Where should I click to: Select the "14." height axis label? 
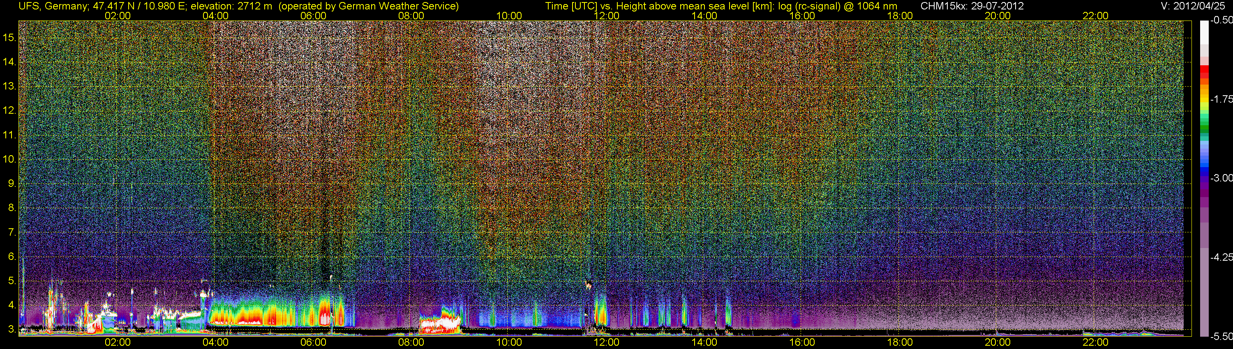(x=9, y=62)
